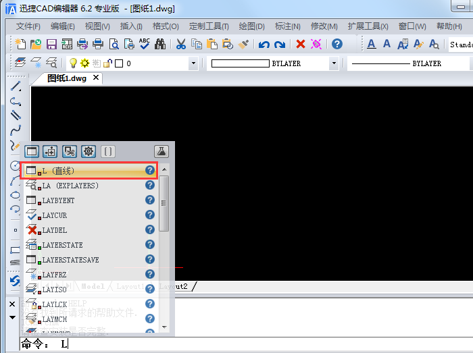Open the layer 0 dropdown
Image resolution: width=473 pixels, height=353 pixels.
tap(194, 63)
